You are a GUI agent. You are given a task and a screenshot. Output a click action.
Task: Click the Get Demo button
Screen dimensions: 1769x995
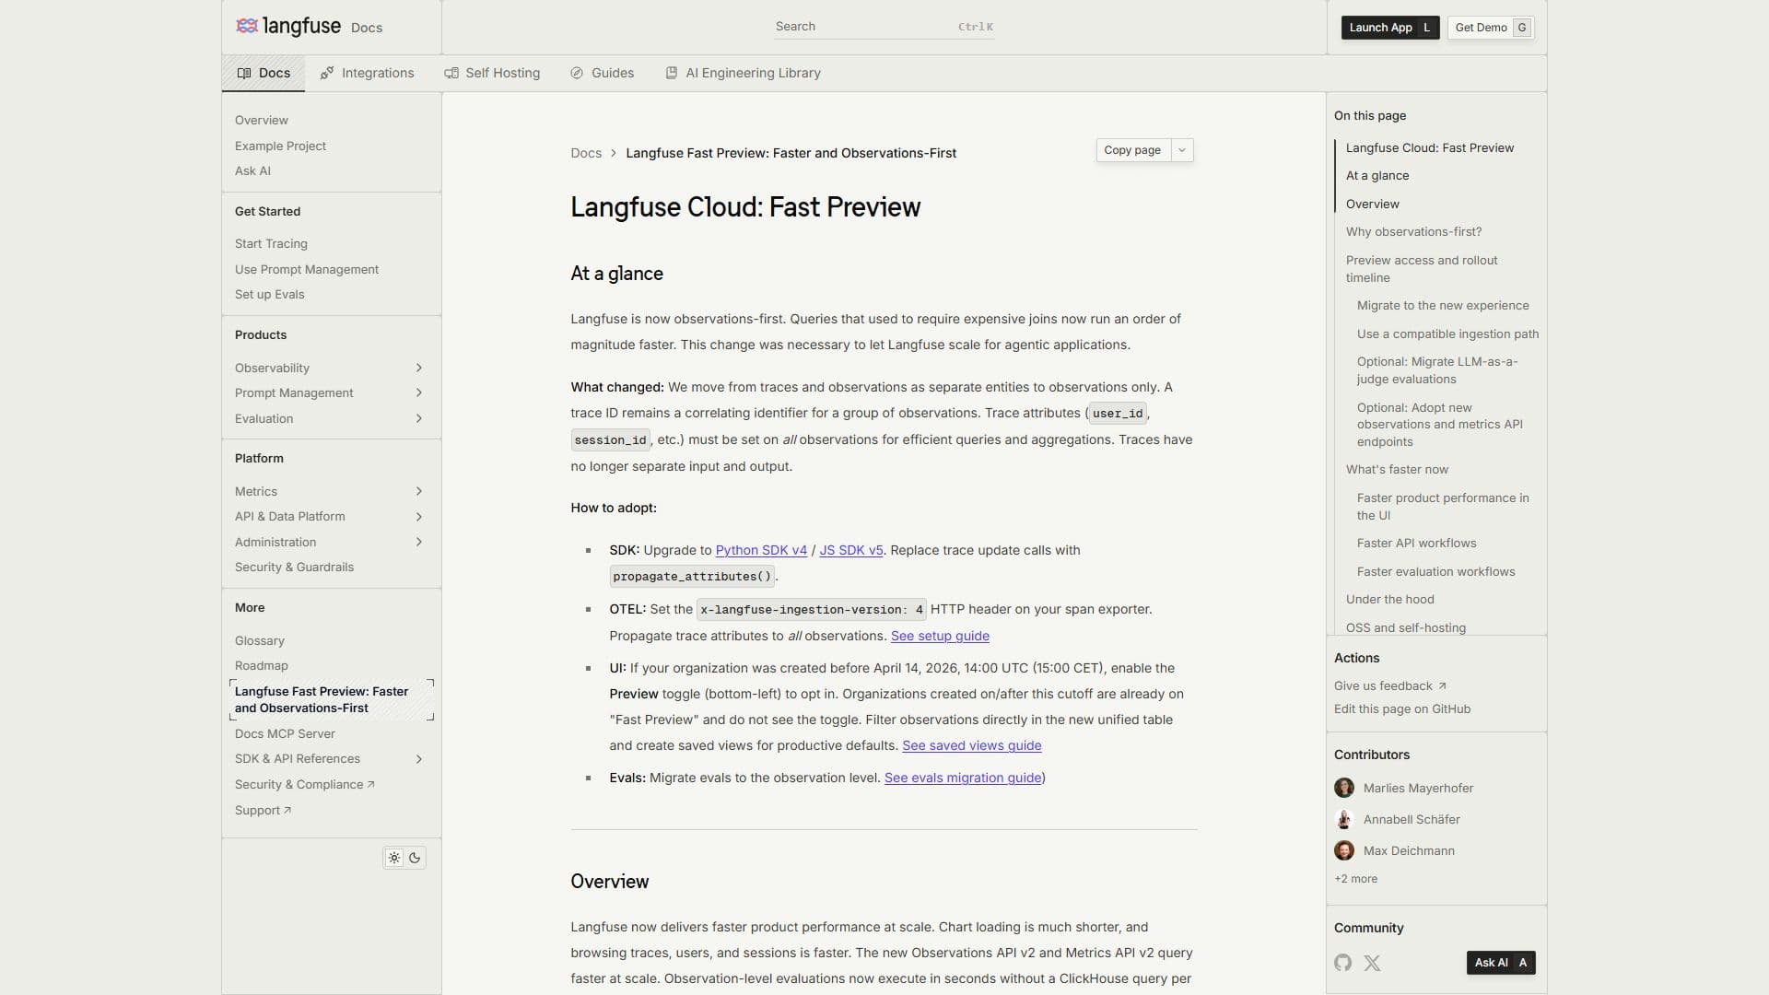1491,28
